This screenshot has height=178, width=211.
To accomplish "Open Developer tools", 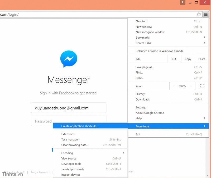I will 90,164.
